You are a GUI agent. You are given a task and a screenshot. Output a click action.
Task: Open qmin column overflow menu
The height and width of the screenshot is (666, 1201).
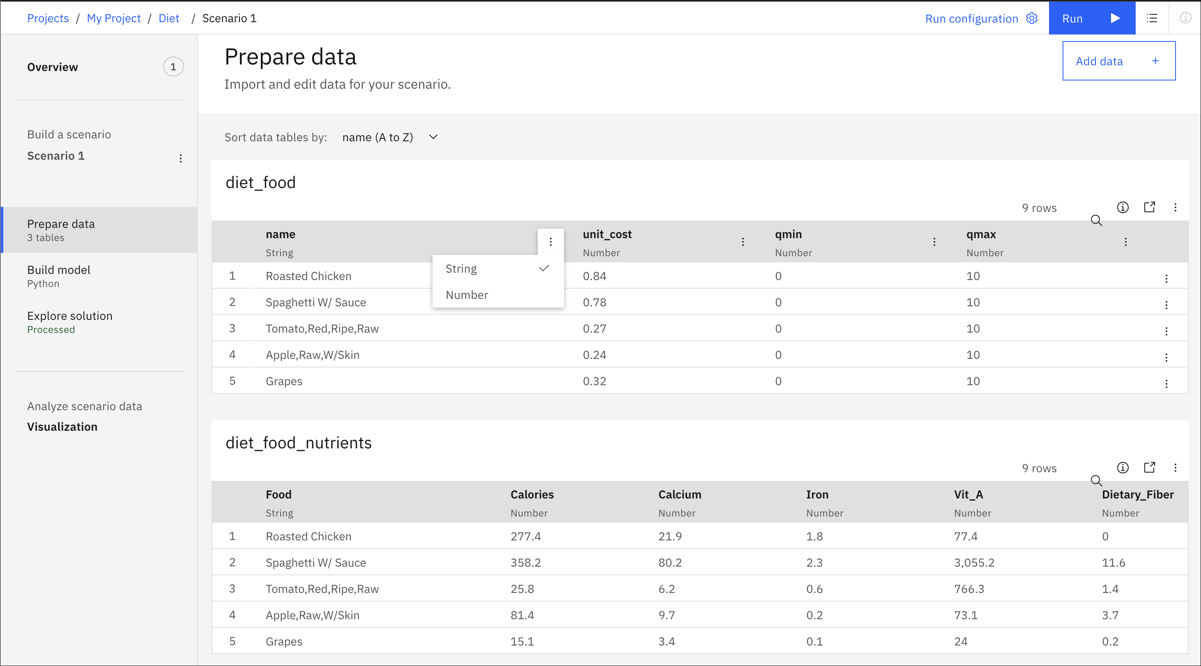934,241
